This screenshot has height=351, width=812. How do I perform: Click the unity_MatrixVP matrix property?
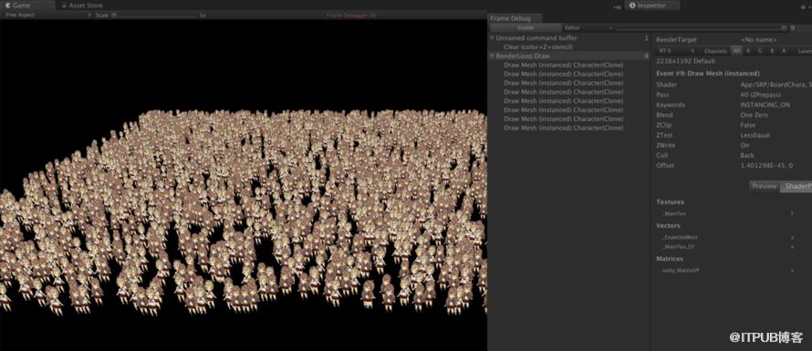pos(681,270)
